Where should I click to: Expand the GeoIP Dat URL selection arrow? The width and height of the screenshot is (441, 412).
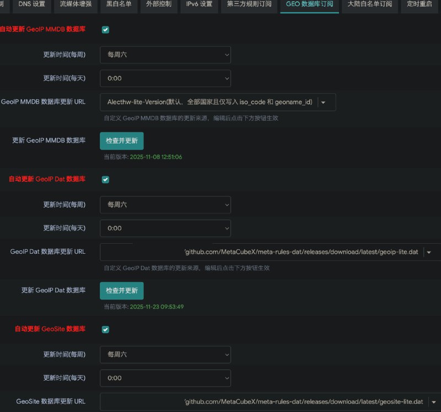coord(429,251)
